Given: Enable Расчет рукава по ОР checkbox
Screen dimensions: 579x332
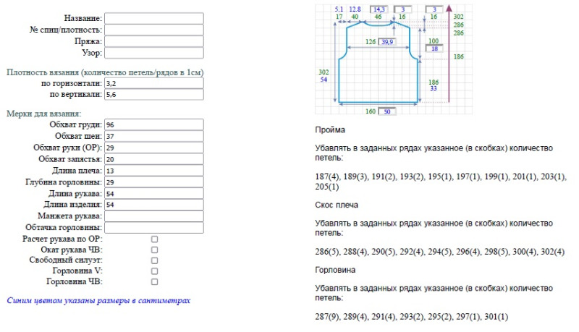Looking at the screenshot, I should (x=154, y=239).
